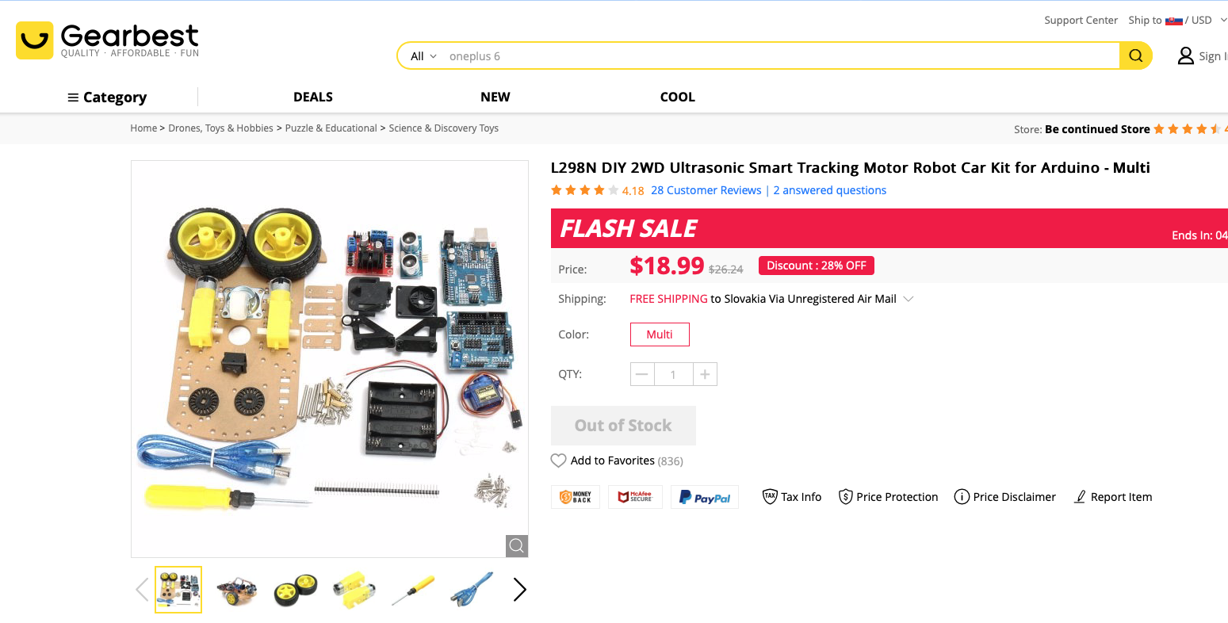Screen dimensions: 1228x623
Task: Expand the shipping method dropdown arrow
Action: tap(909, 299)
